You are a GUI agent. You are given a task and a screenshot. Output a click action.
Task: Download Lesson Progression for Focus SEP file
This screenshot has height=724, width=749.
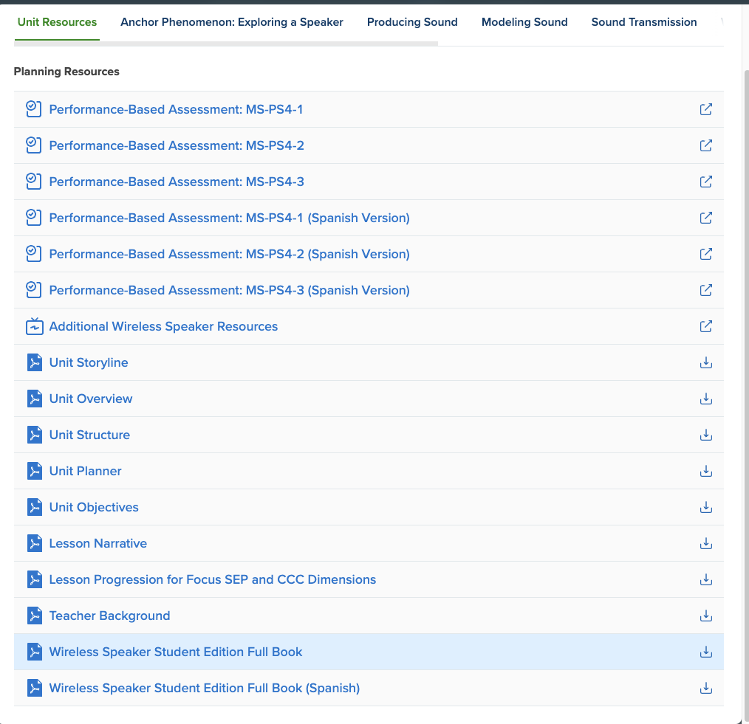click(x=705, y=579)
